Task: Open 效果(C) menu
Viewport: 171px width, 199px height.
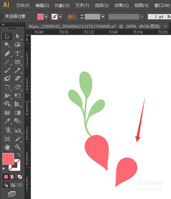Action: [121, 5]
